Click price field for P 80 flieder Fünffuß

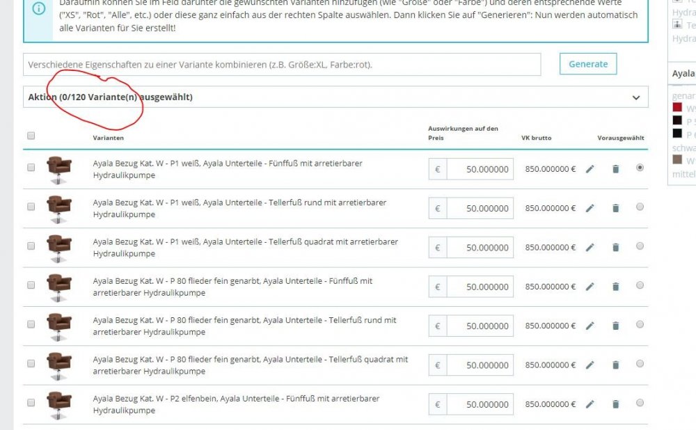pyautogui.click(x=480, y=287)
